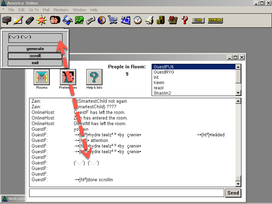Viewport: 272px width, 204px height.
Task: Select GuestPU6 in people list
Action: pos(194,67)
